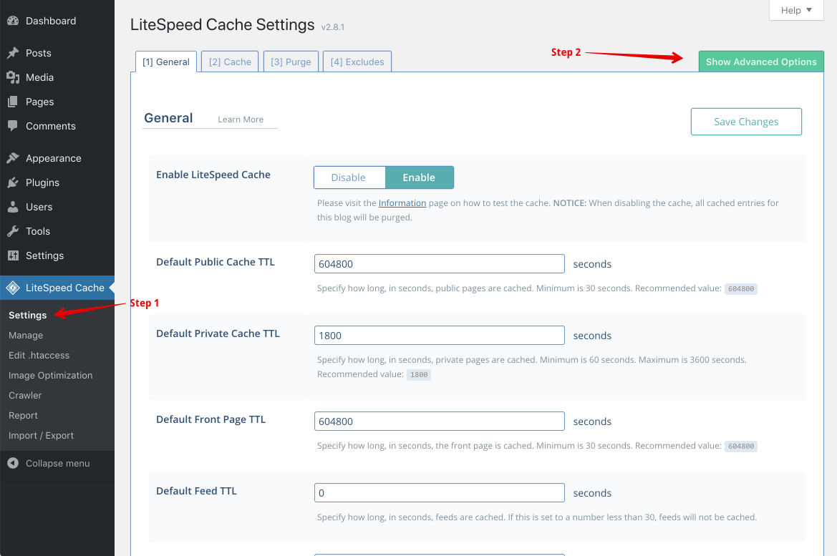
Task: Click the Posts pushpin icon
Action: [x=13, y=53]
